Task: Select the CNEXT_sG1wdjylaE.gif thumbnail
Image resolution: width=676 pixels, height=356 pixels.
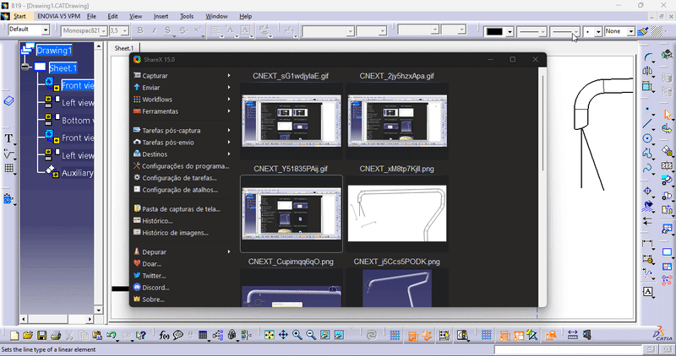Action: (292, 121)
